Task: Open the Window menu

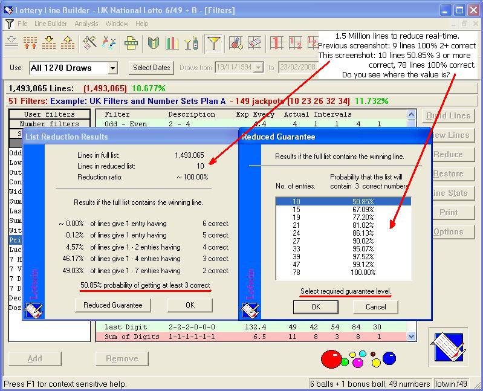Action: tap(117, 24)
